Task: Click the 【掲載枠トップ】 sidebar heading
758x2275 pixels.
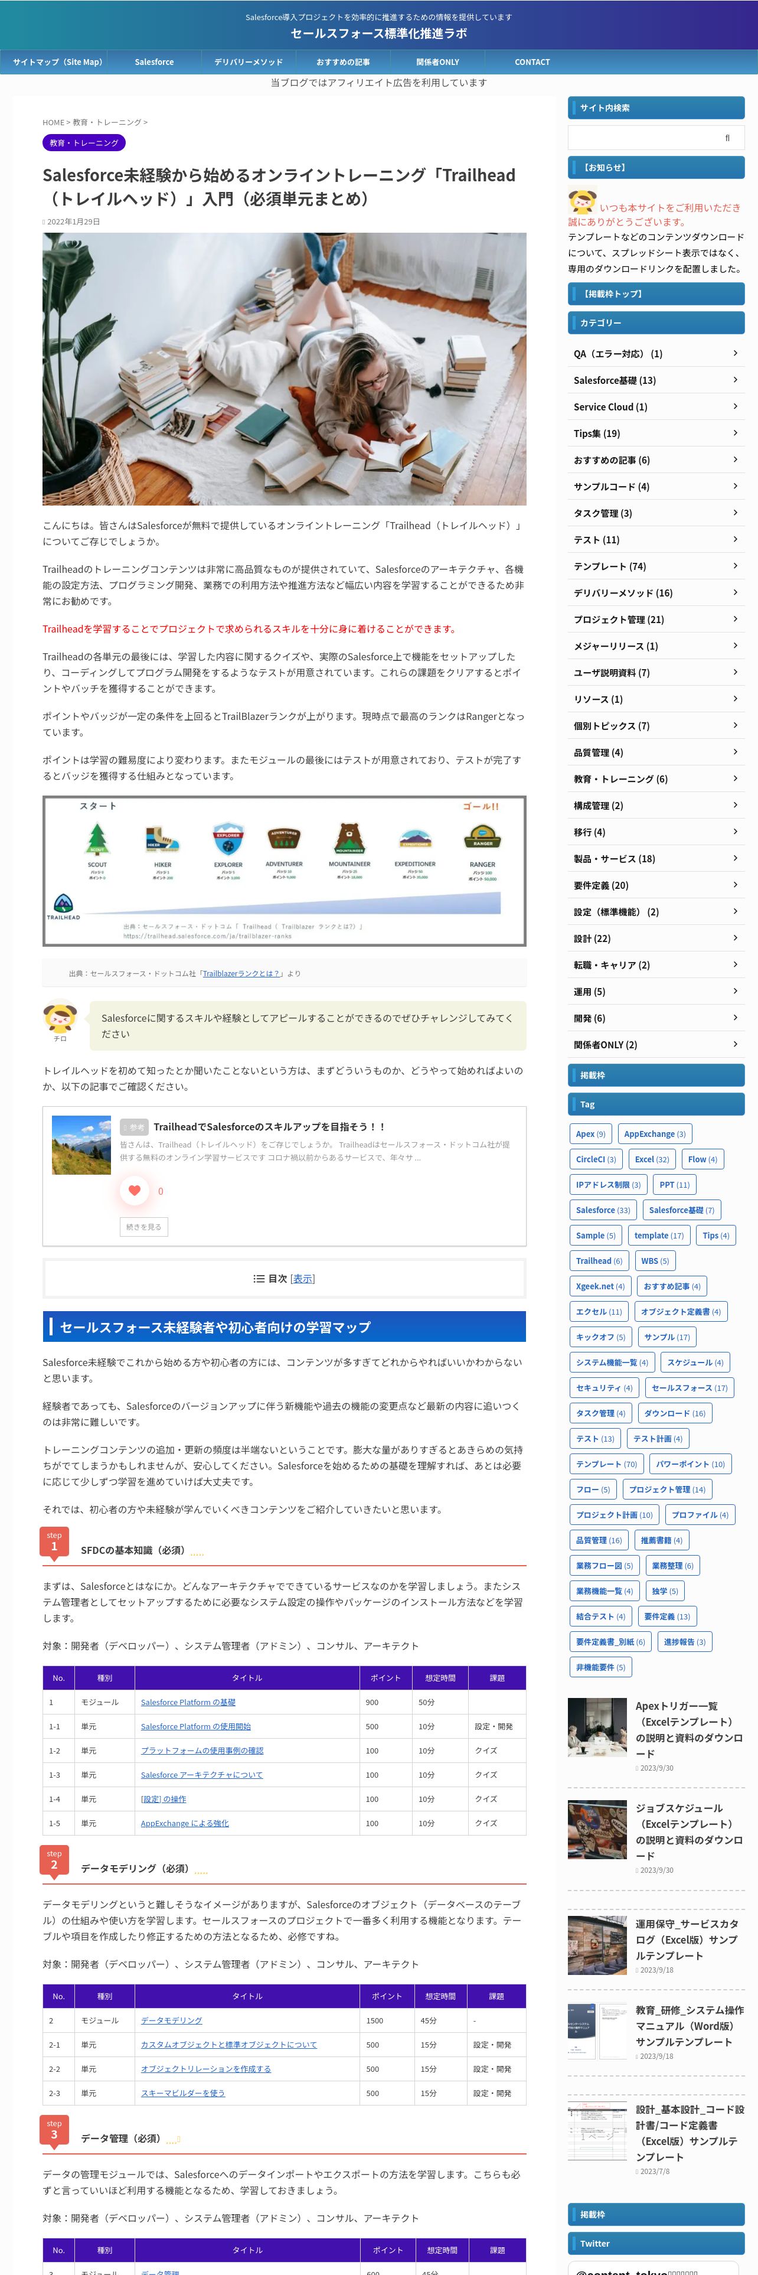Action: point(656,293)
